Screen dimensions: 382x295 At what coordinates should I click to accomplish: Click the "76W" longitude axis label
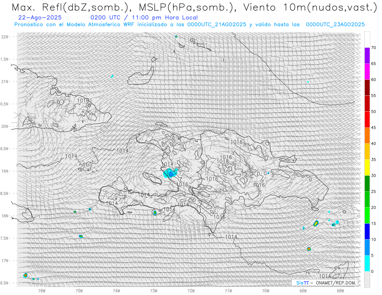(42, 290)
